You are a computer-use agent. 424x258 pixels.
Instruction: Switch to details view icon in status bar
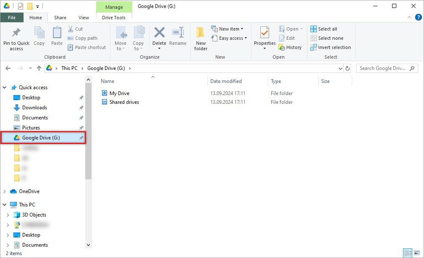click(408, 253)
